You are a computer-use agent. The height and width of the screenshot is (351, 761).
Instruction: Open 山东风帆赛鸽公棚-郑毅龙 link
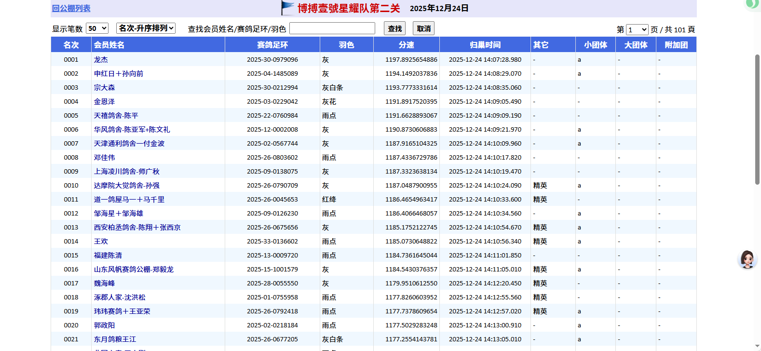134,270
